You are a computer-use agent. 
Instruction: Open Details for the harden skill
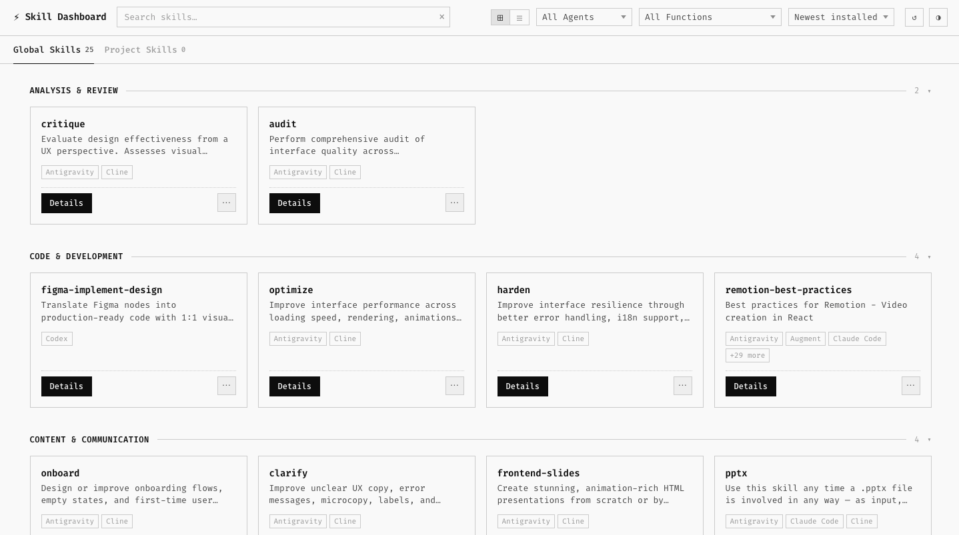tap(523, 386)
